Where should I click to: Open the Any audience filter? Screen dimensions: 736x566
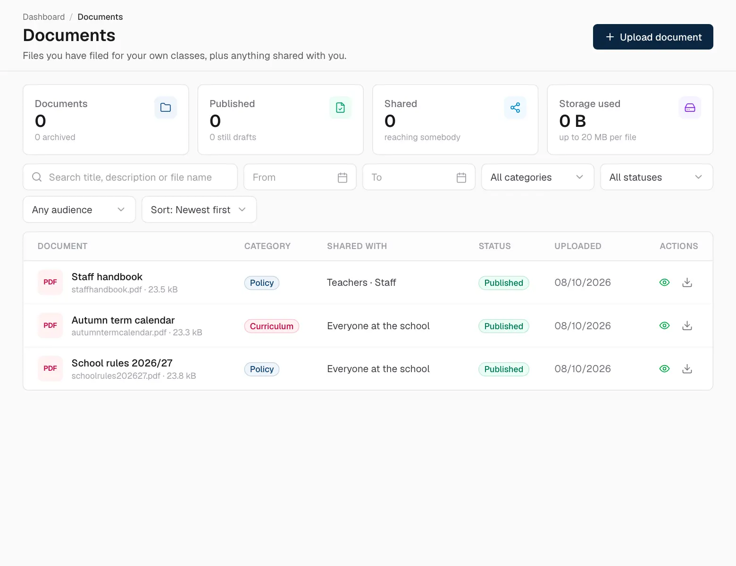(79, 209)
